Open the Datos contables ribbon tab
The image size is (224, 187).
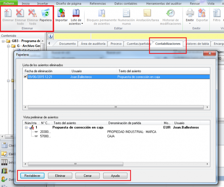click(126, 3)
